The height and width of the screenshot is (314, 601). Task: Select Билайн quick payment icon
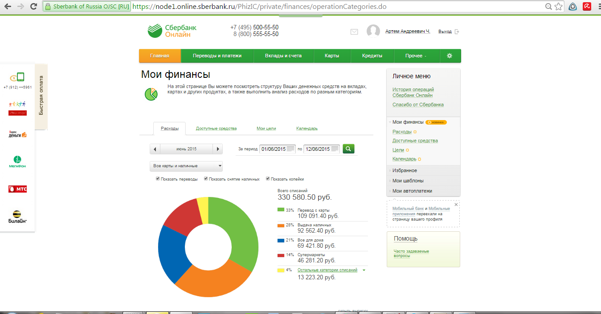(17, 217)
